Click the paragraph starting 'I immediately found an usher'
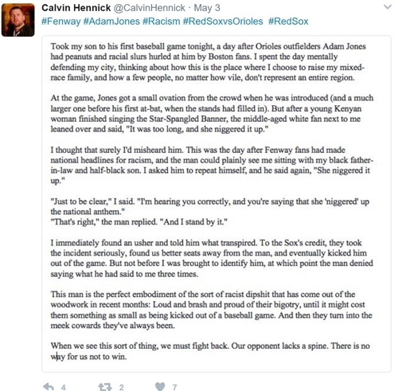The width and height of the screenshot is (398, 391). tap(212, 258)
